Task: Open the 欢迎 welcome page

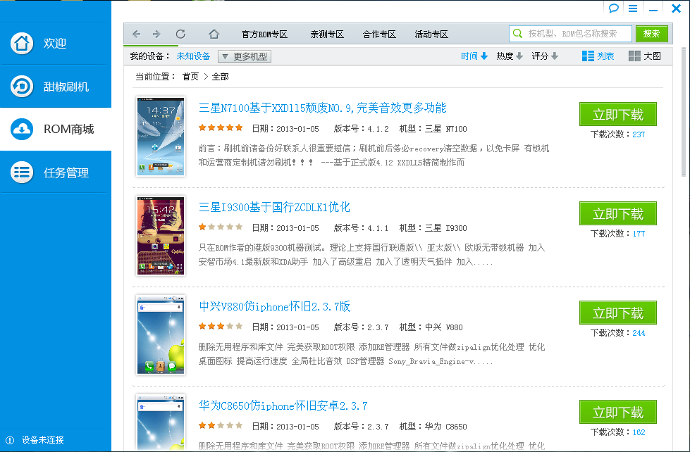Action: [x=56, y=43]
